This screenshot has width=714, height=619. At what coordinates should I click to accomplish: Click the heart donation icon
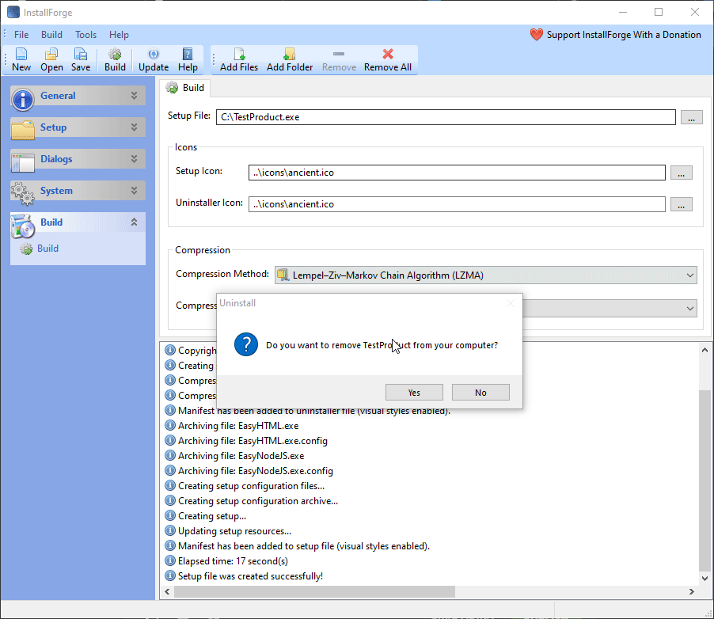point(537,35)
